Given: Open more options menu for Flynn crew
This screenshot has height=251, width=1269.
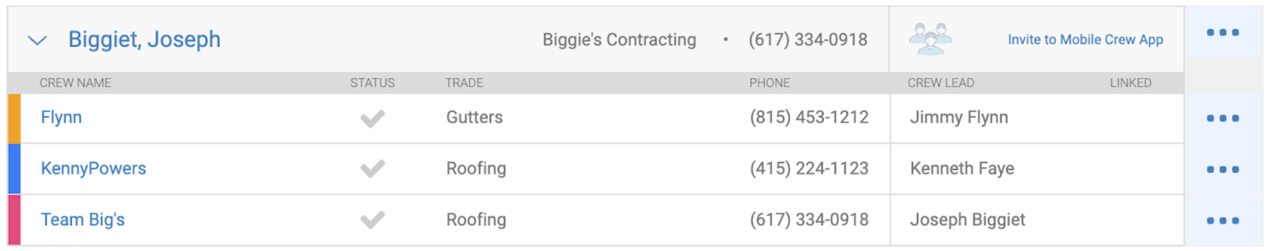Looking at the screenshot, I should coord(1223,119).
